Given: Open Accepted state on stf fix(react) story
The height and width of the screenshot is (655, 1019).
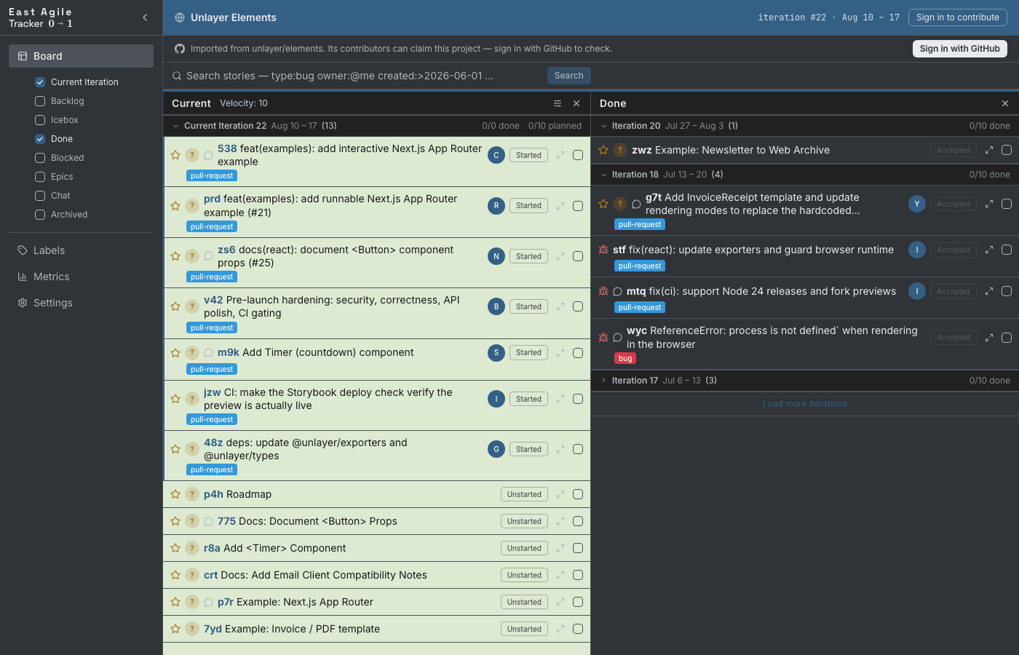Looking at the screenshot, I should (953, 250).
